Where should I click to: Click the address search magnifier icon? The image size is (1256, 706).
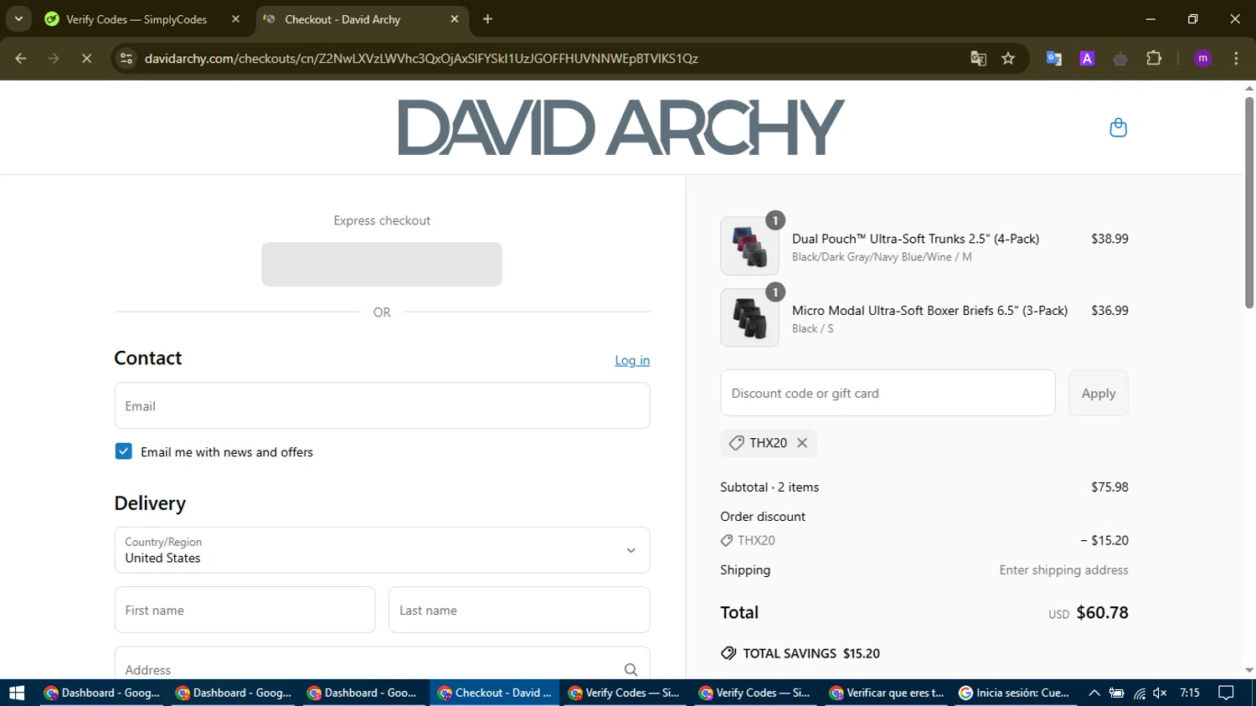click(x=631, y=669)
